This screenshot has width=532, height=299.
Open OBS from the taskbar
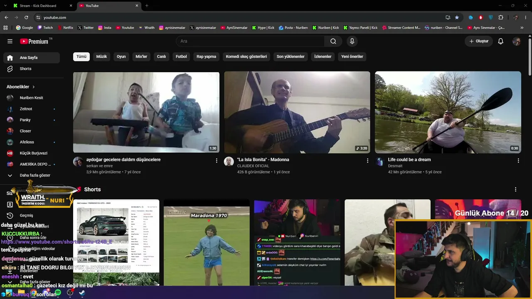click(70, 293)
